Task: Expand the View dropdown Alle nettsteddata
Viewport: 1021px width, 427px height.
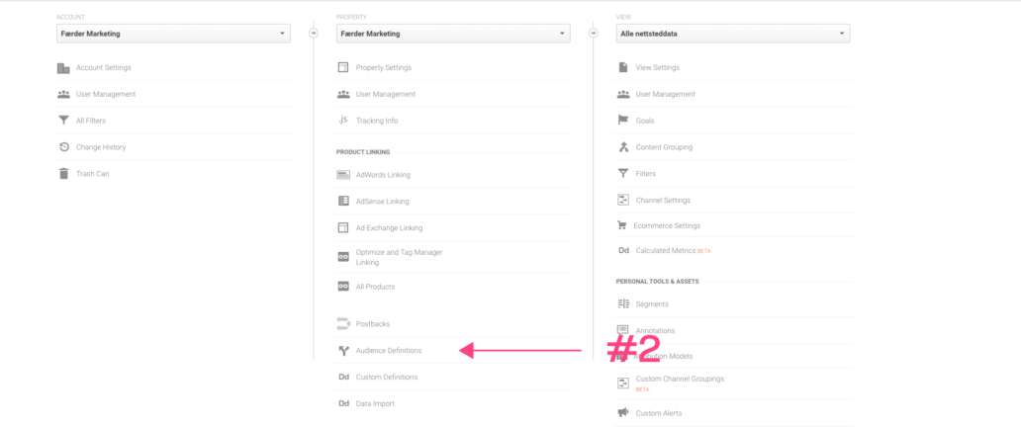Action: [733, 34]
